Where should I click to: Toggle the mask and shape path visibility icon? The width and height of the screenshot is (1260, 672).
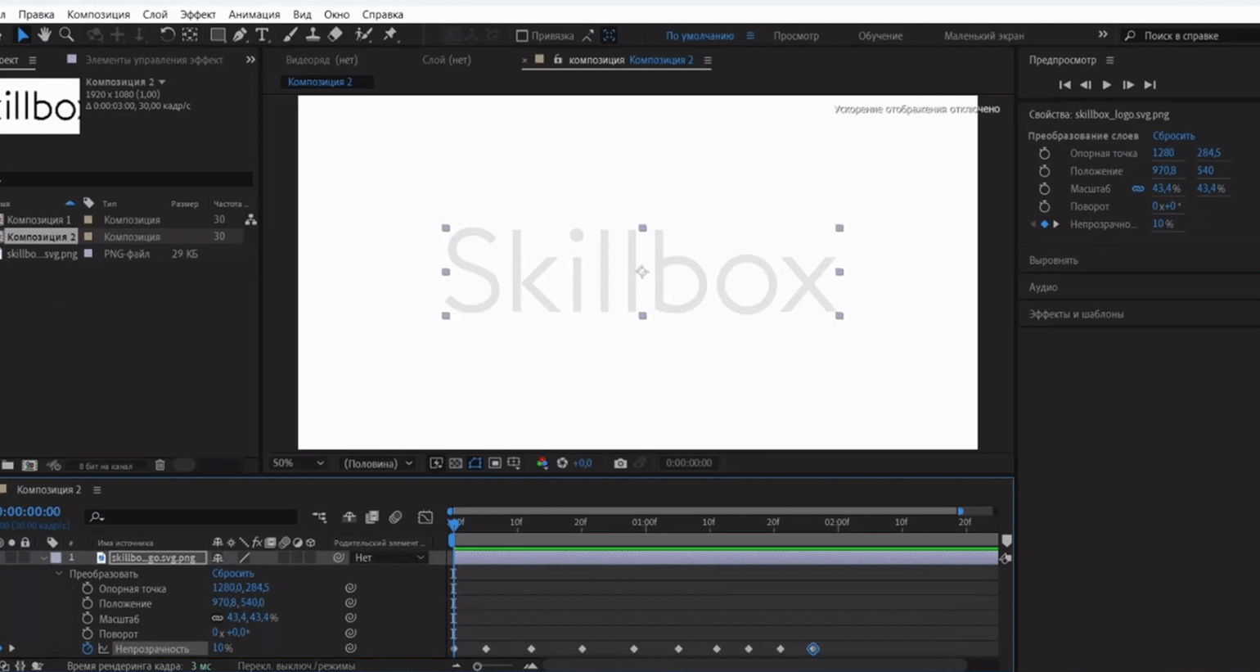tap(475, 463)
